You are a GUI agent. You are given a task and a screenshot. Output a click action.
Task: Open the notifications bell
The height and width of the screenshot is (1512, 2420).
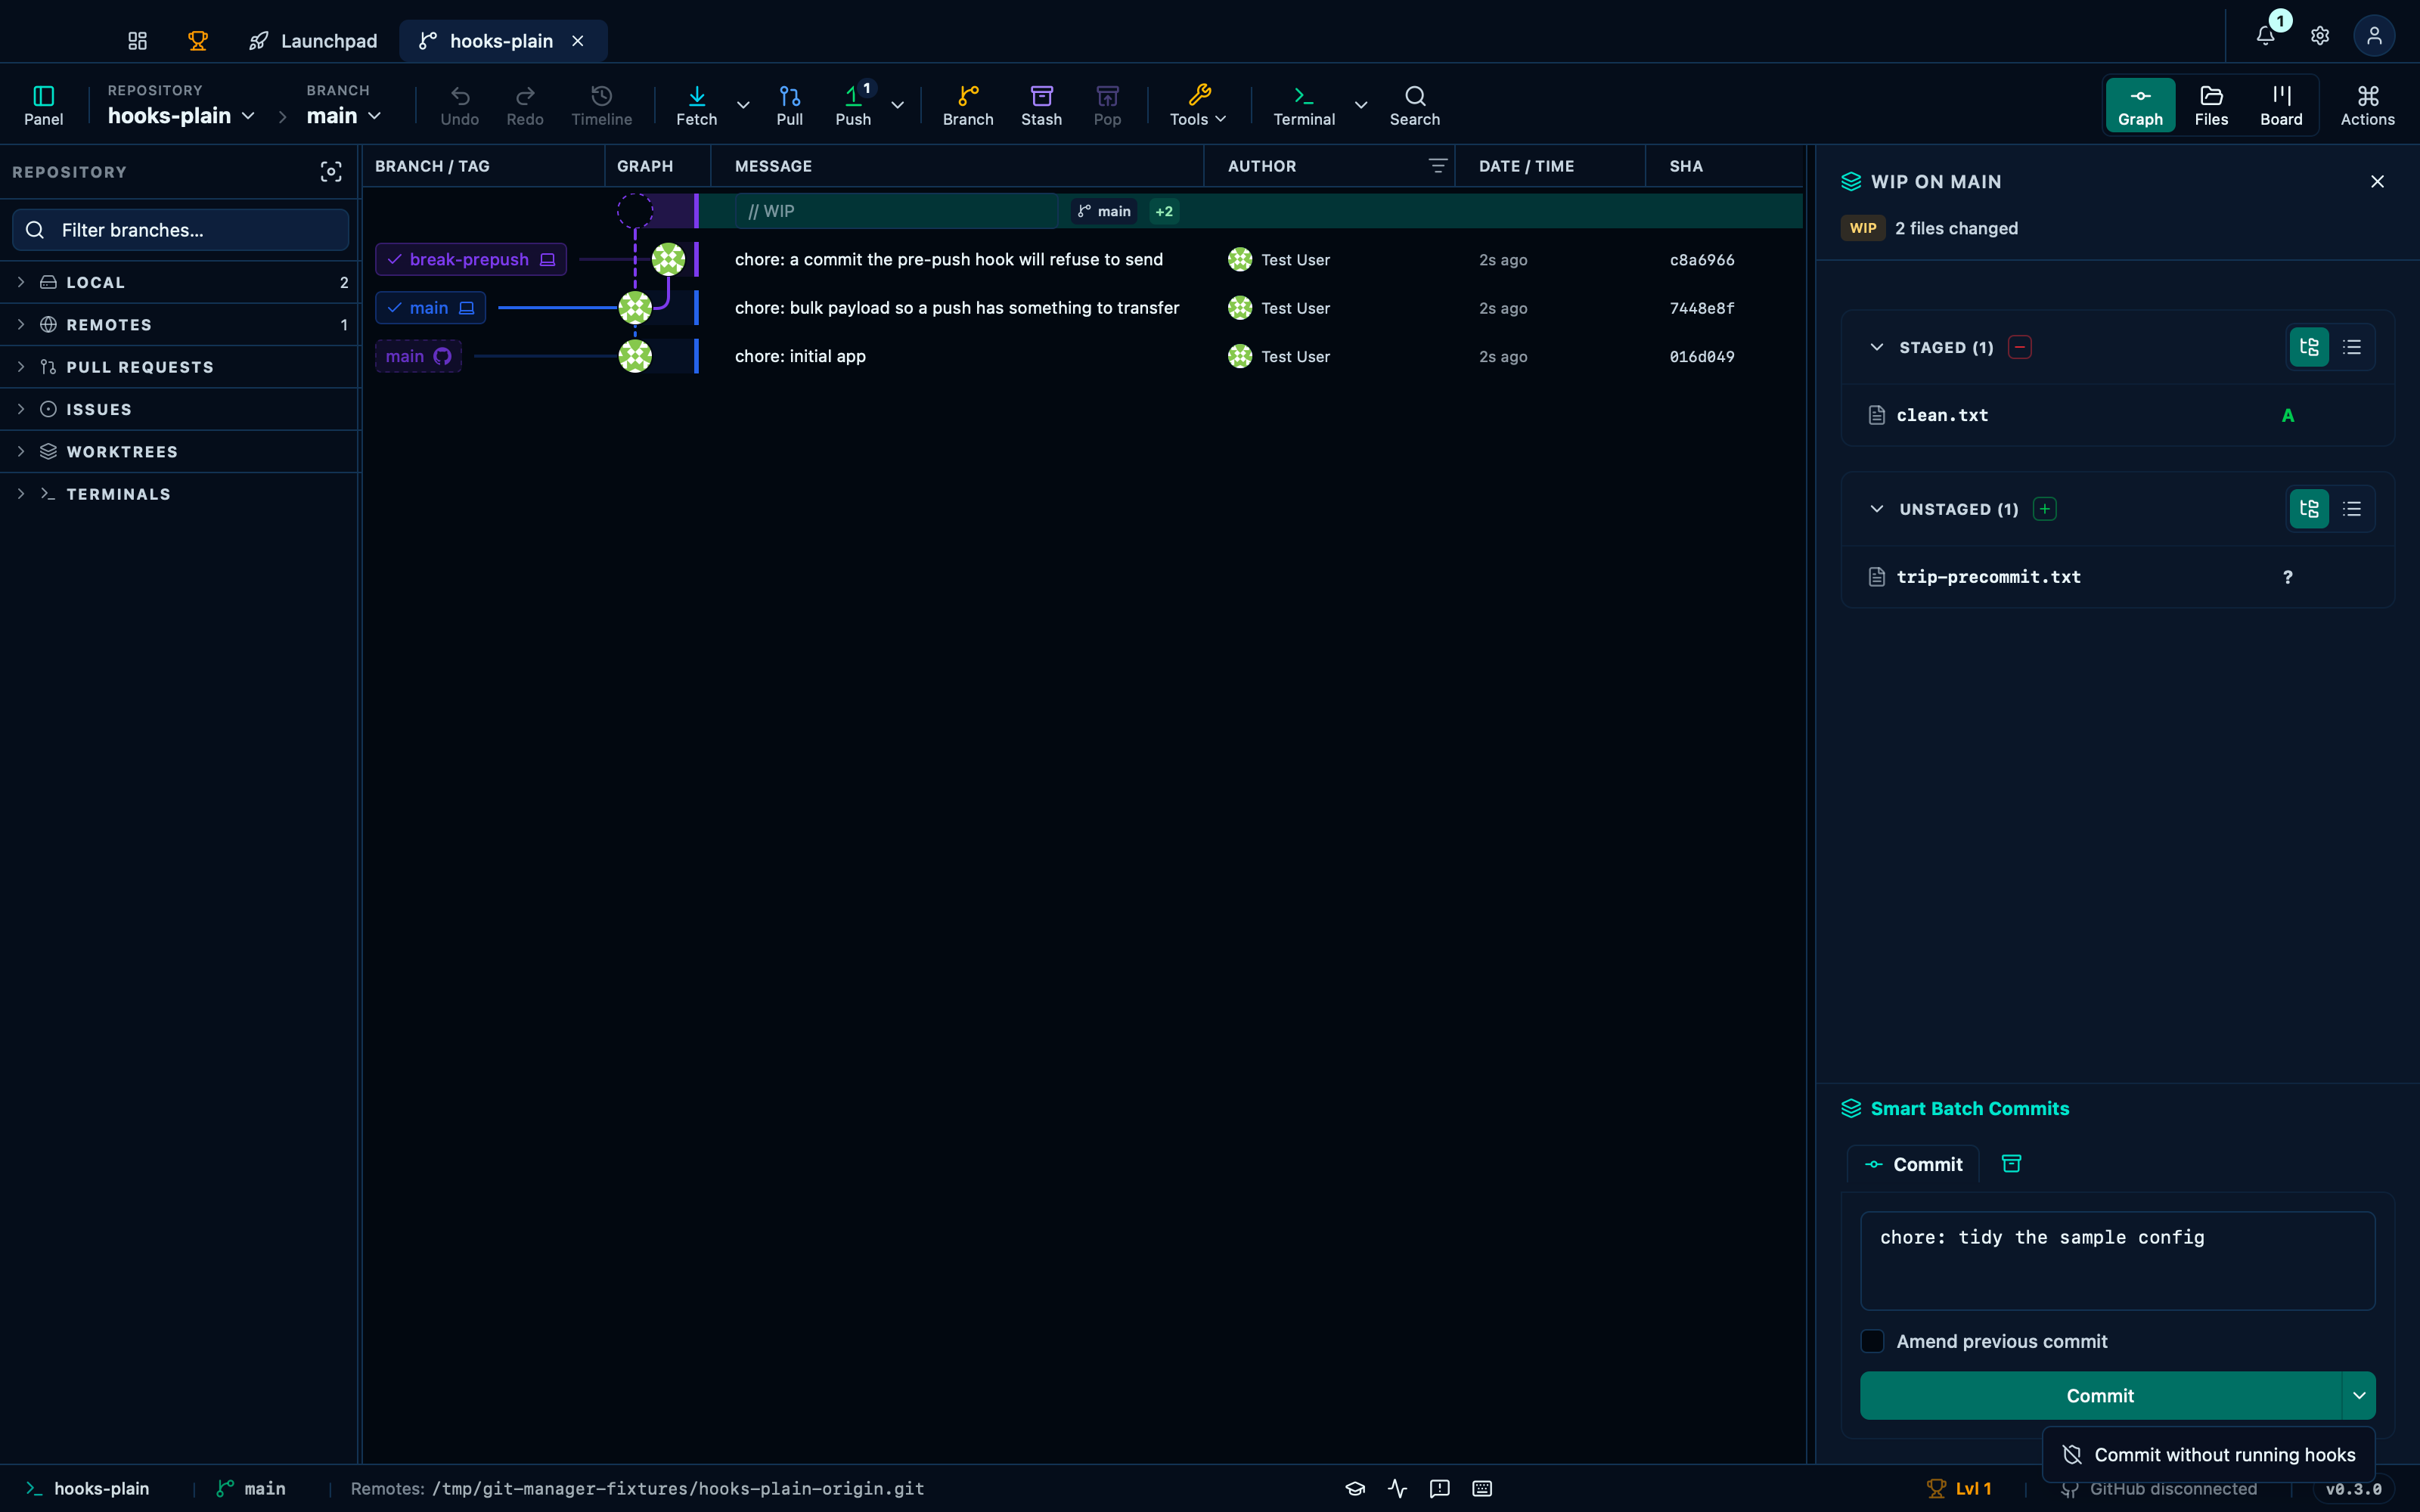tap(2266, 36)
